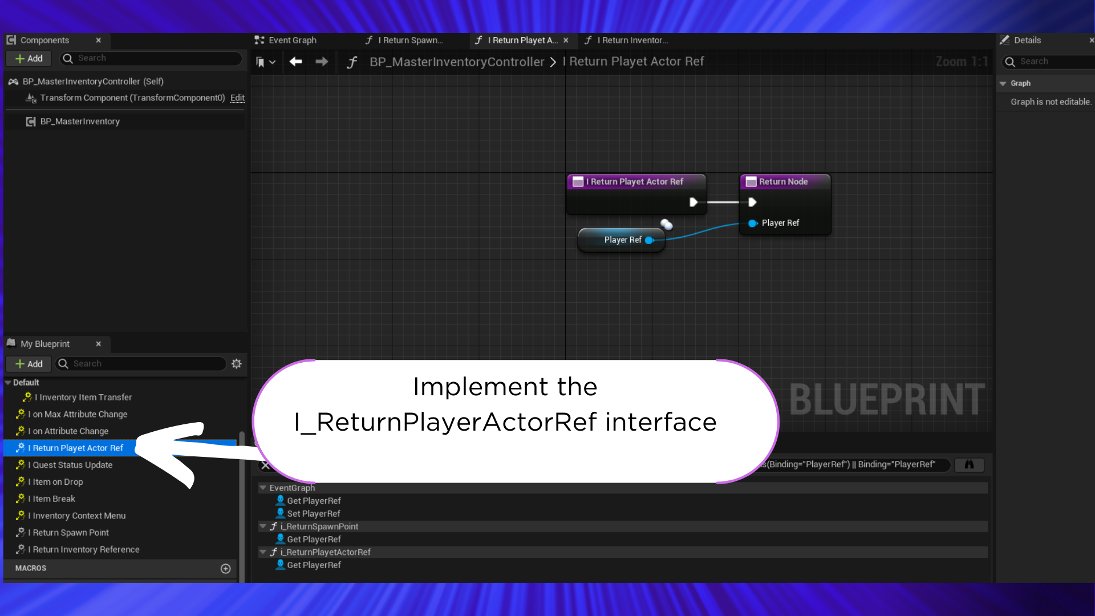Image resolution: width=1095 pixels, height=616 pixels.
Task: Select the I Inventory Item Transfer function
Action: pos(83,397)
